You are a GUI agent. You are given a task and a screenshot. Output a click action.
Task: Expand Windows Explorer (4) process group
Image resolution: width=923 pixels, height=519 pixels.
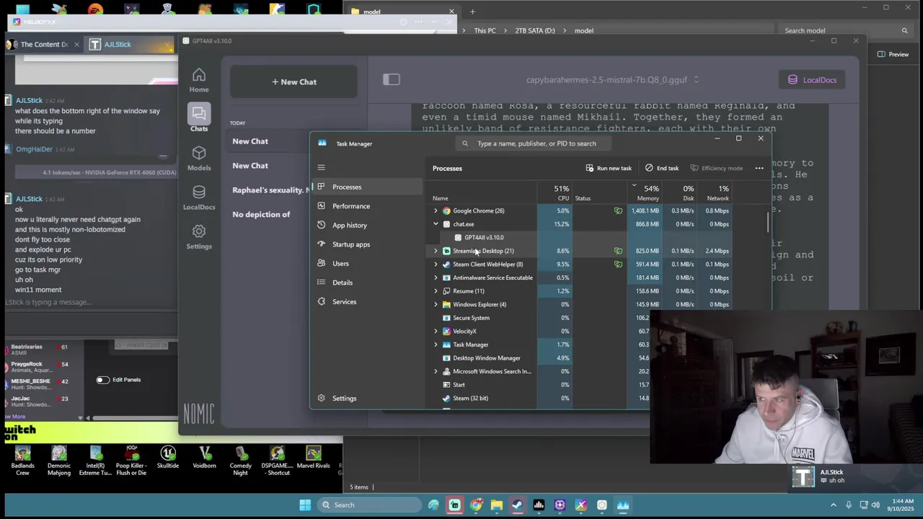point(436,304)
